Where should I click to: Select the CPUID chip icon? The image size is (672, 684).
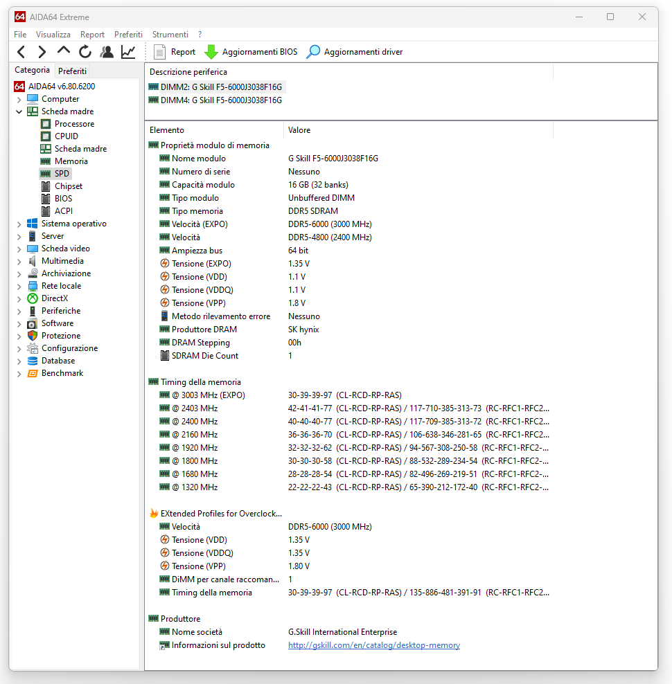46,136
